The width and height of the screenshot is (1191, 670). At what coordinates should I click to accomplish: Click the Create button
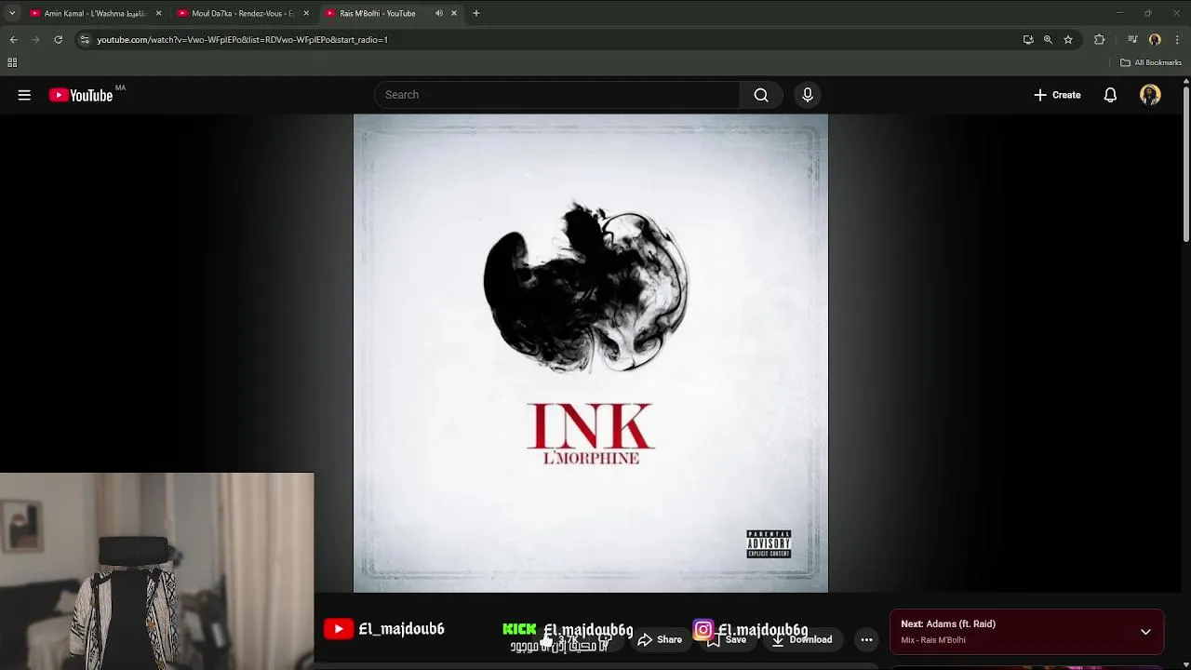[1057, 95]
